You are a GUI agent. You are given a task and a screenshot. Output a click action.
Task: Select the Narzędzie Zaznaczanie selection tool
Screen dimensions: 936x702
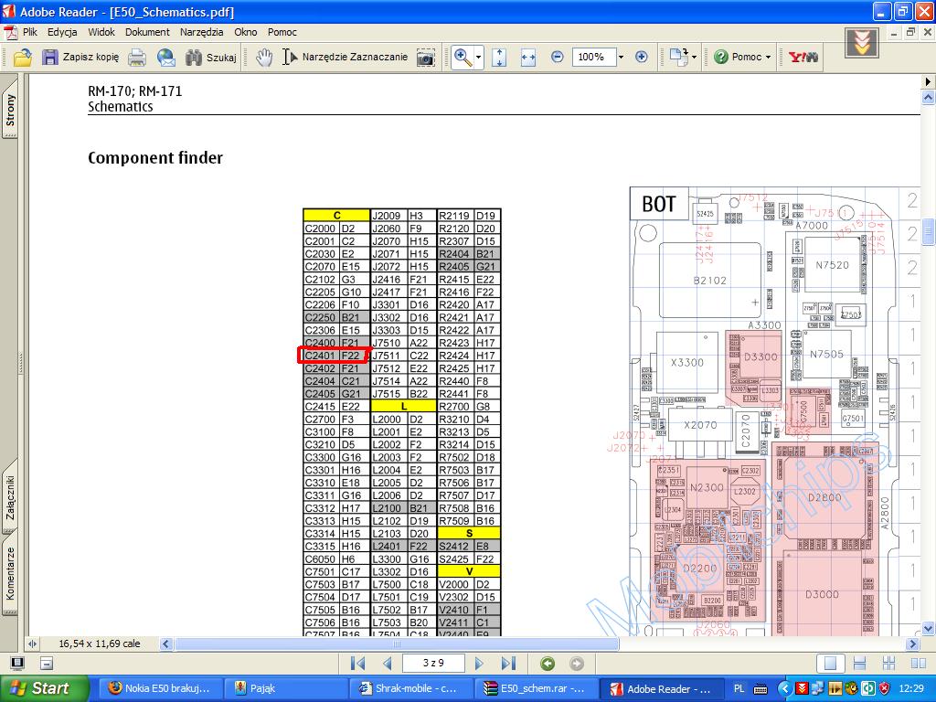[x=345, y=58]
